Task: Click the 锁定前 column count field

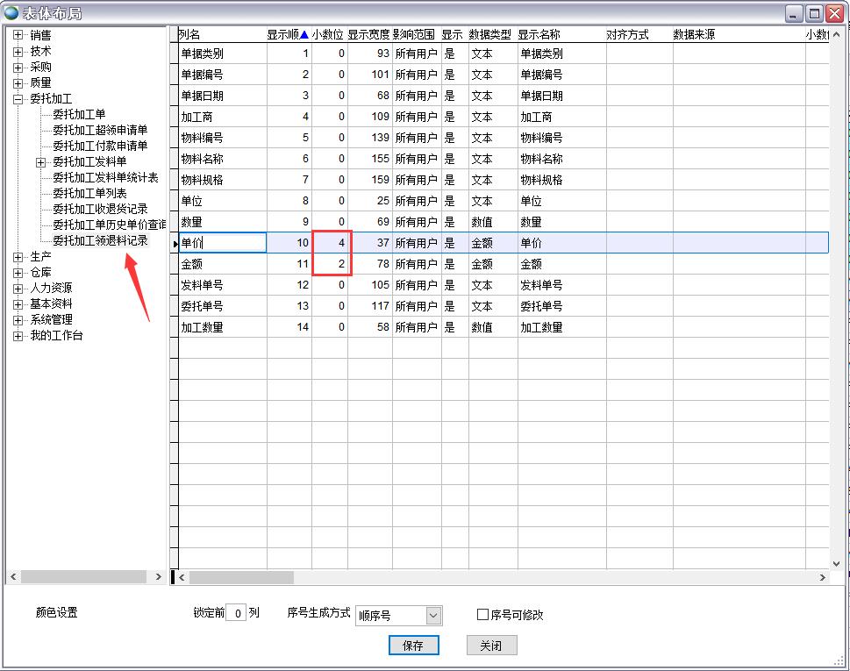Action: (235, 614)
